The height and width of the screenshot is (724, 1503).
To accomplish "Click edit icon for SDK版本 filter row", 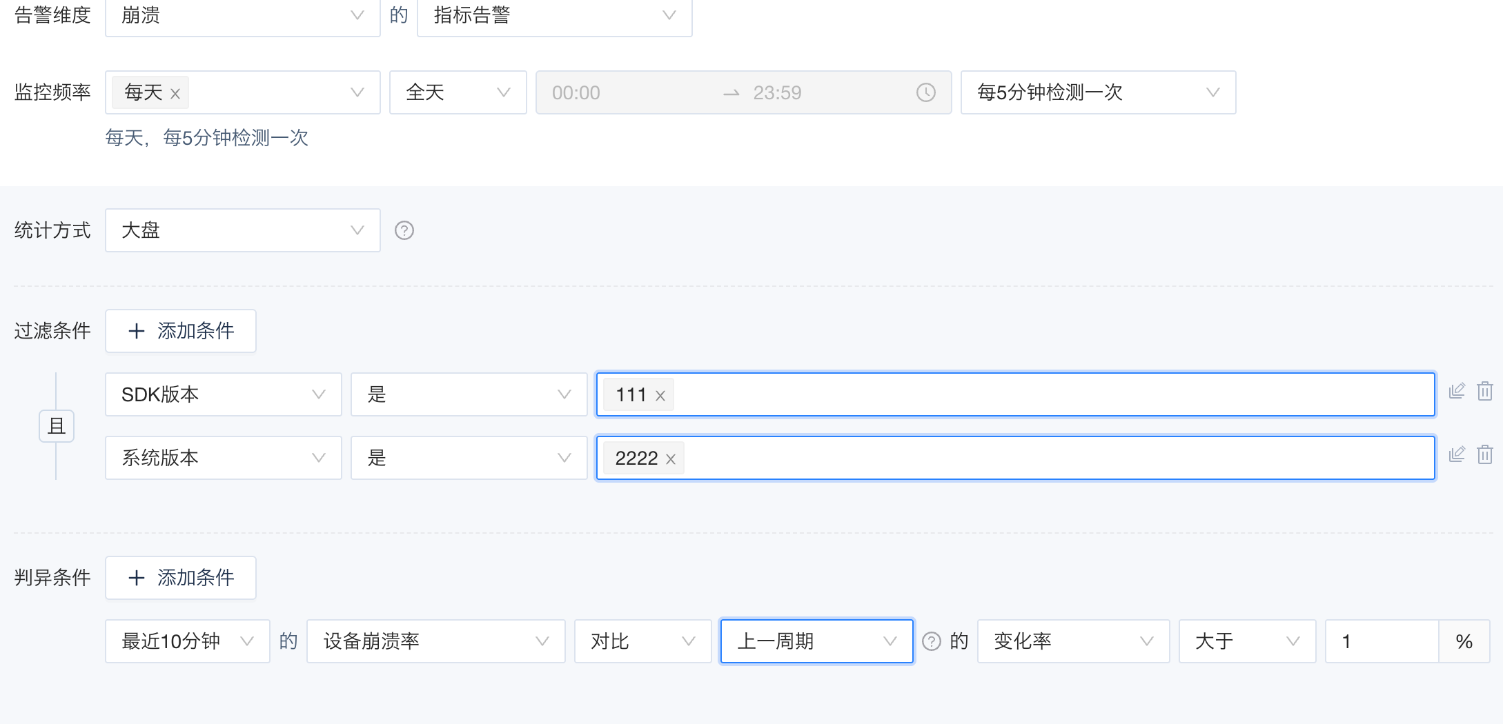I will [x=1457, y=392].
